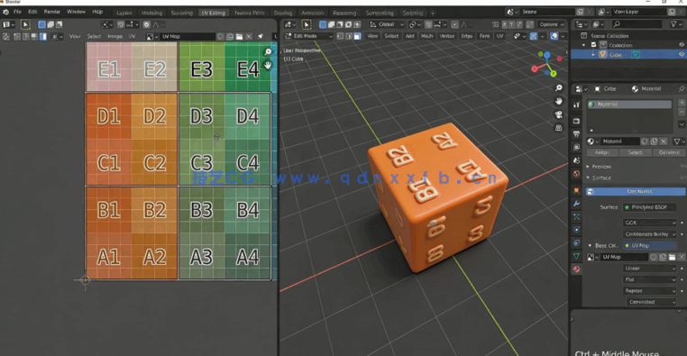Open the Edit Mode dropdown
Viewport: 687px width, 356px height.
[x=309, y=36]
